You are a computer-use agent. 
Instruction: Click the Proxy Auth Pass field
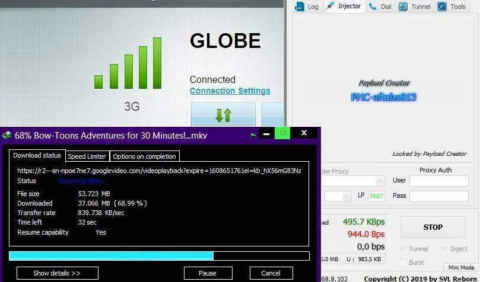click(x=439, y=196)
